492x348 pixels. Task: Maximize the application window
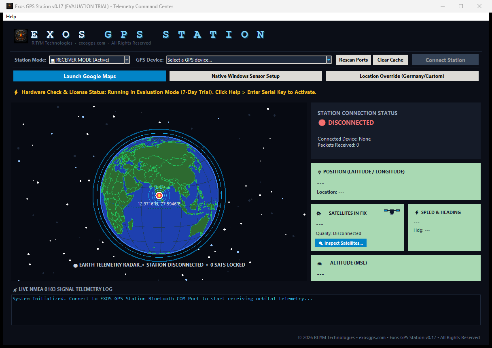[x=461, y=6]
